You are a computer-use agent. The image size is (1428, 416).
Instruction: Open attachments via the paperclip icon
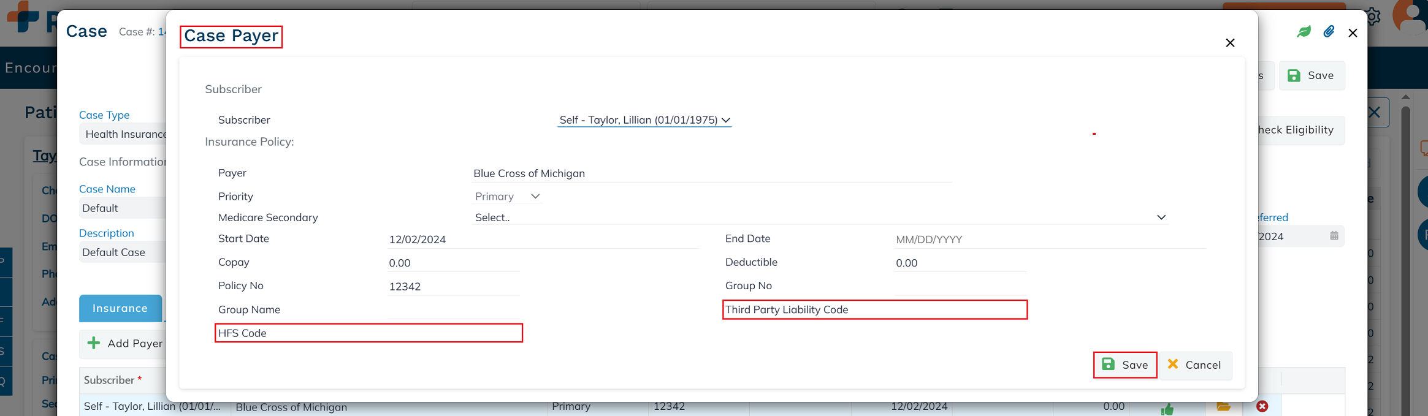(x=1329, y=32)
